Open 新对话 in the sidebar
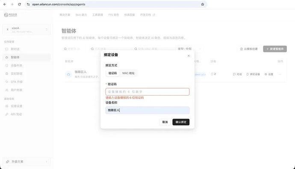 click(27, 49)
